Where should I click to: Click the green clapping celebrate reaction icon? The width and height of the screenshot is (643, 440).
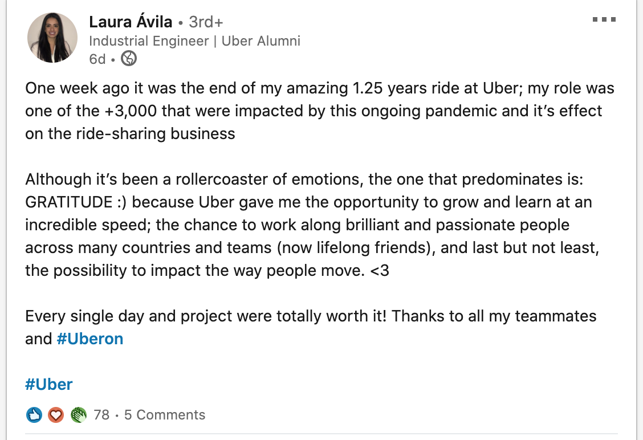pyautogui.click(x=78, y=415)
